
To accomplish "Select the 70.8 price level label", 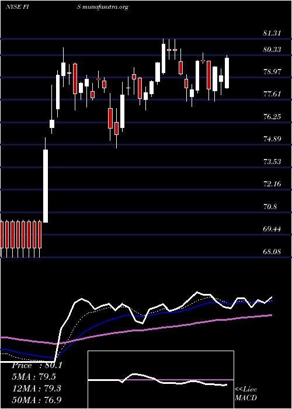I will [x=270, y=207].
